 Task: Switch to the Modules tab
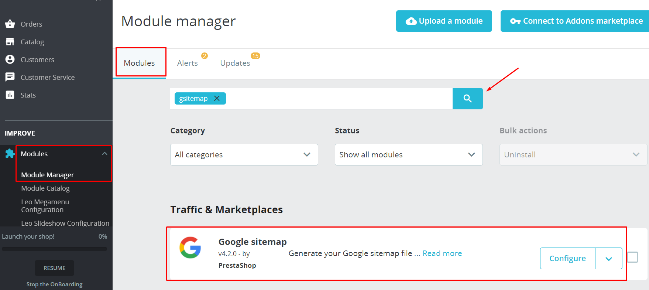139,63
